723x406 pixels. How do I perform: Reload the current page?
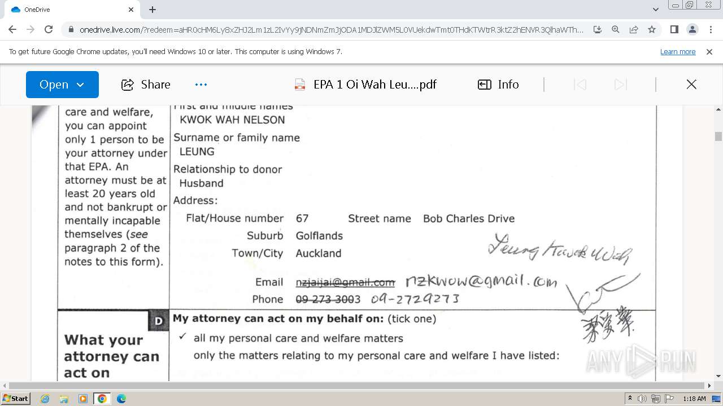[x=49, y=29]
